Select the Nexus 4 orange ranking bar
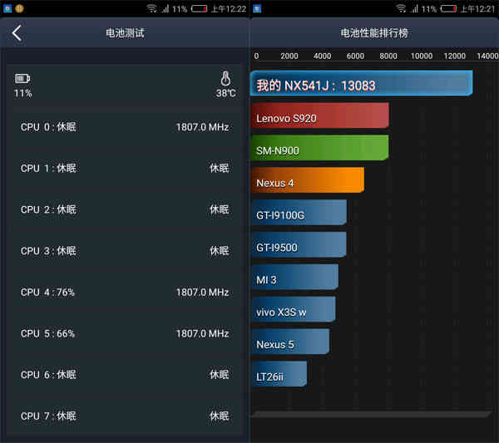 point(308,180)
